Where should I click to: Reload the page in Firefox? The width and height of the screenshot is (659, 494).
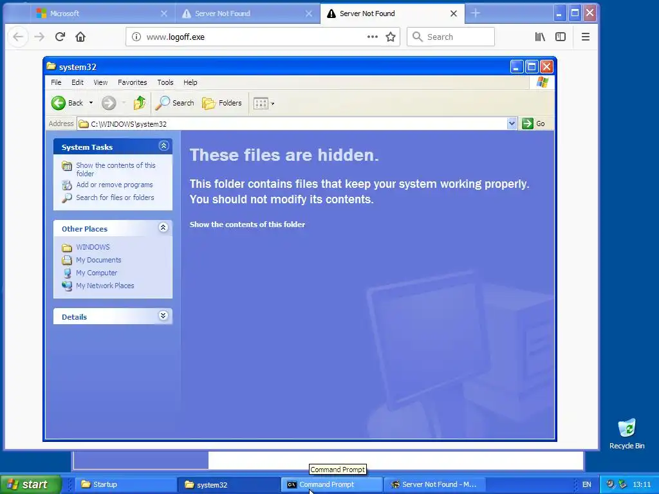pos(60,37)
